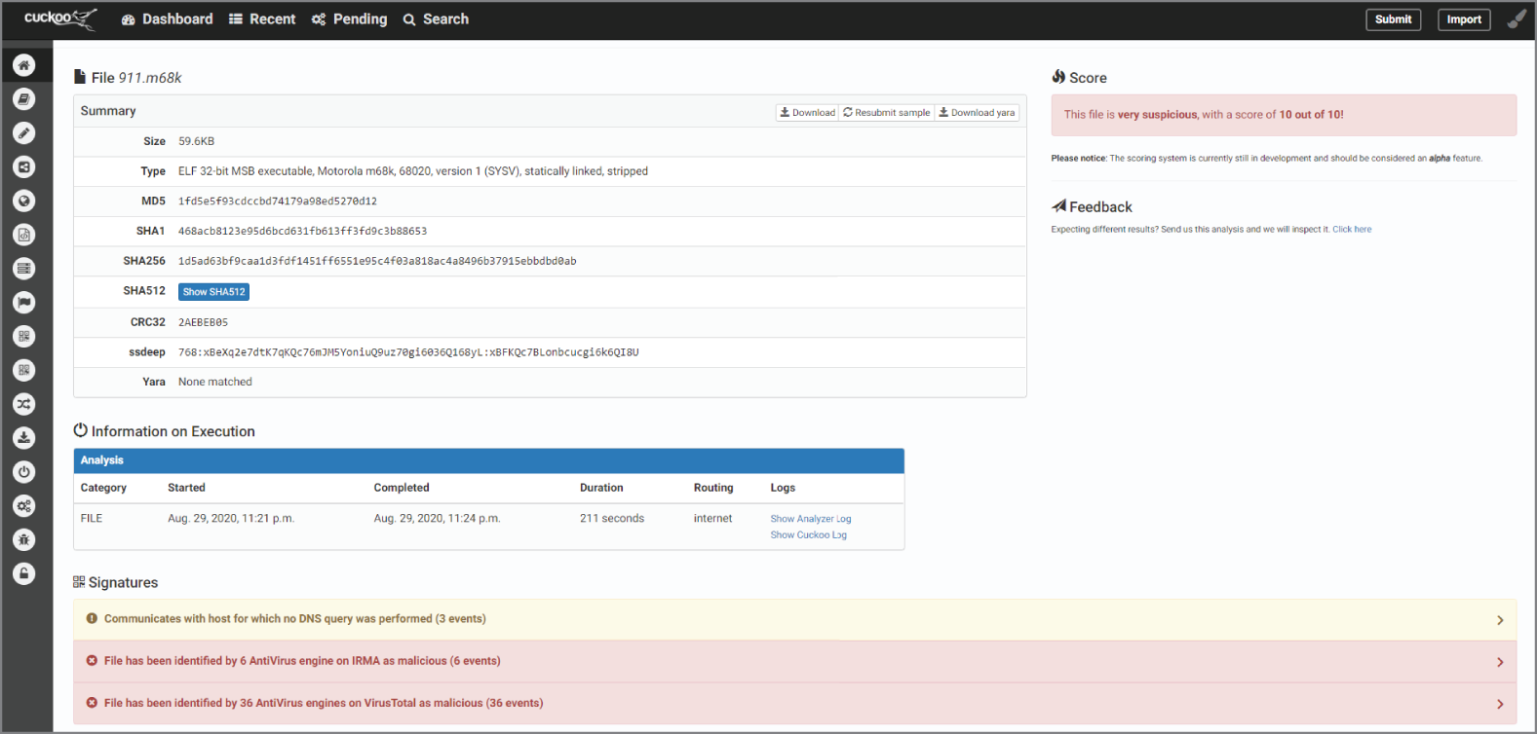1537x734 pixels.
Task: Click the File 911.m68k heading
Action: (x=128, y=78)
